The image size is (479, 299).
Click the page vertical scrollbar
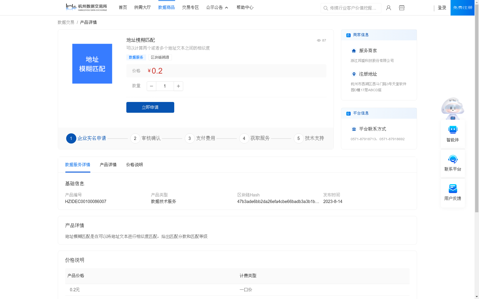point(477,108)
